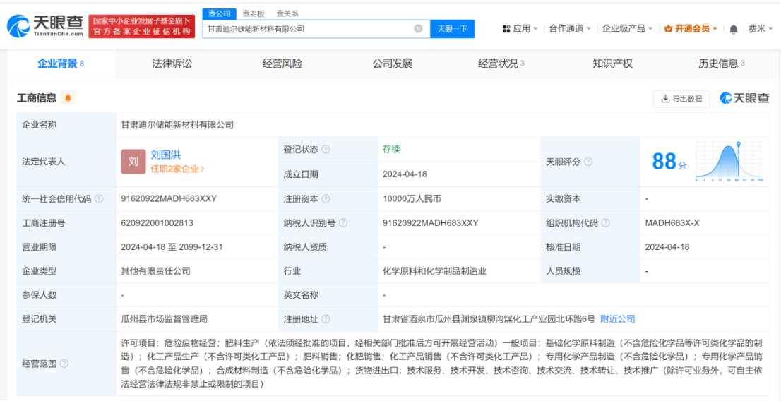The image size is (781, 401).
Task: Click help icon next to 天眼评分
Action: pyautogui.click(x=588, y=162)
